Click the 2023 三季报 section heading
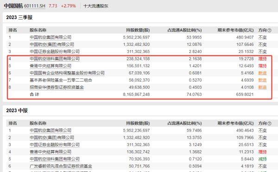 (x=19, y=17)
